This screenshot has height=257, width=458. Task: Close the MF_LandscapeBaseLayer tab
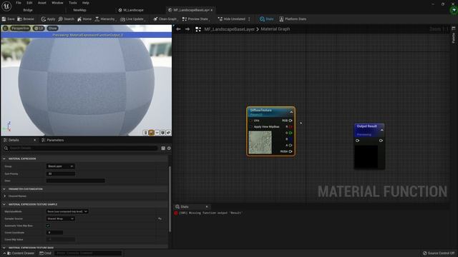212,10
